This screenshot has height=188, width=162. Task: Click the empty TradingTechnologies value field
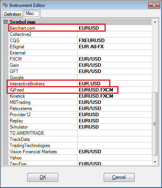[115, 146]
